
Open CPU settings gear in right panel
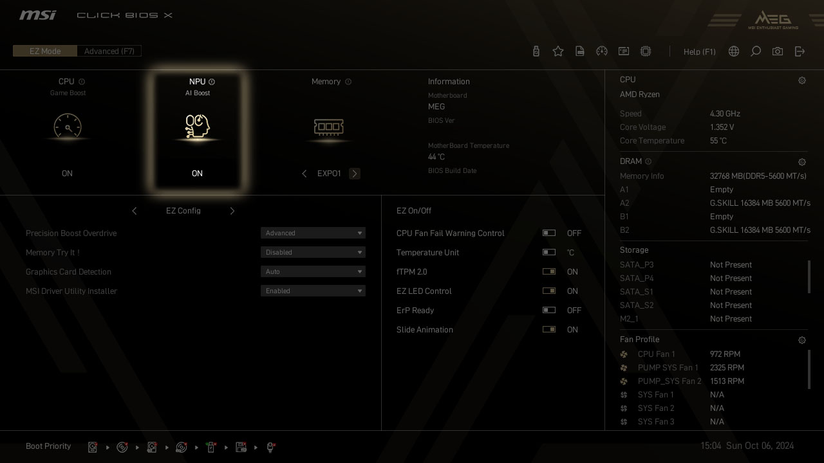[x=802, y=80]
